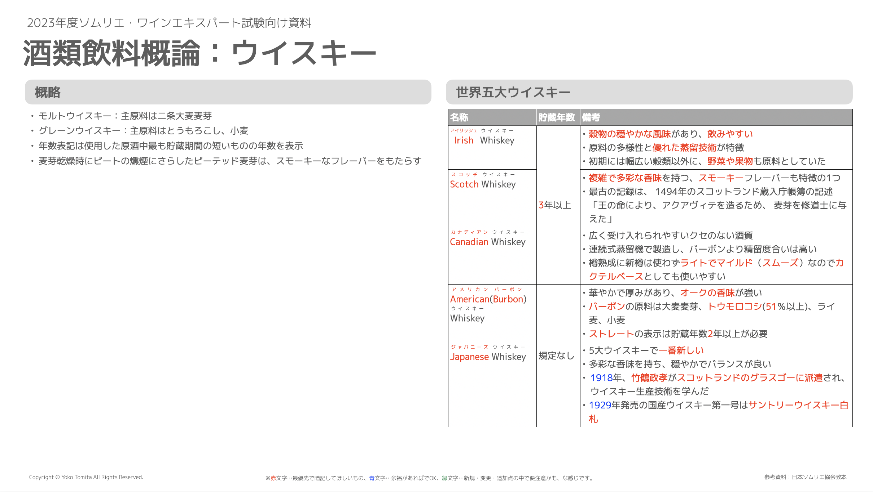
Task: Click the quote about アクアヴィテ and 修道士
Action: click(718, 212)
